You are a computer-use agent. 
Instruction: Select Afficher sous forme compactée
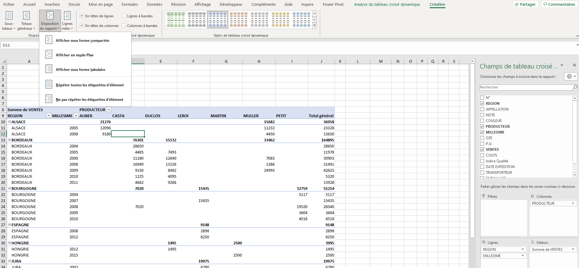[82, 41]
